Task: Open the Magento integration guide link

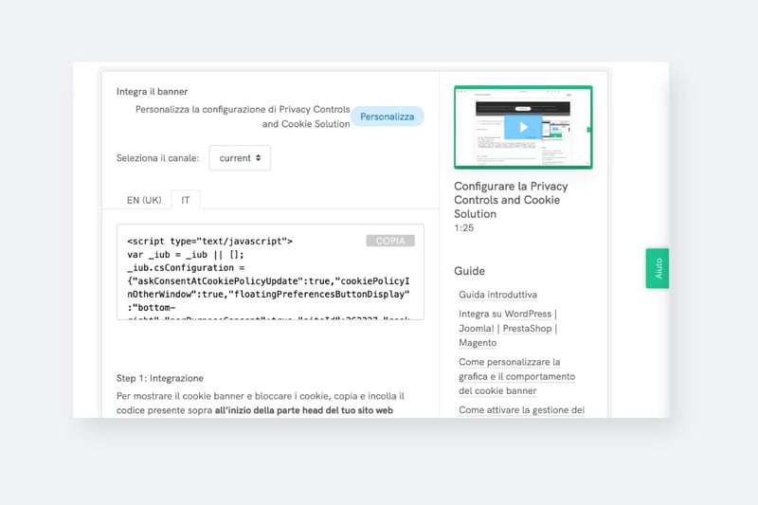Action: [x=478, y=343]
